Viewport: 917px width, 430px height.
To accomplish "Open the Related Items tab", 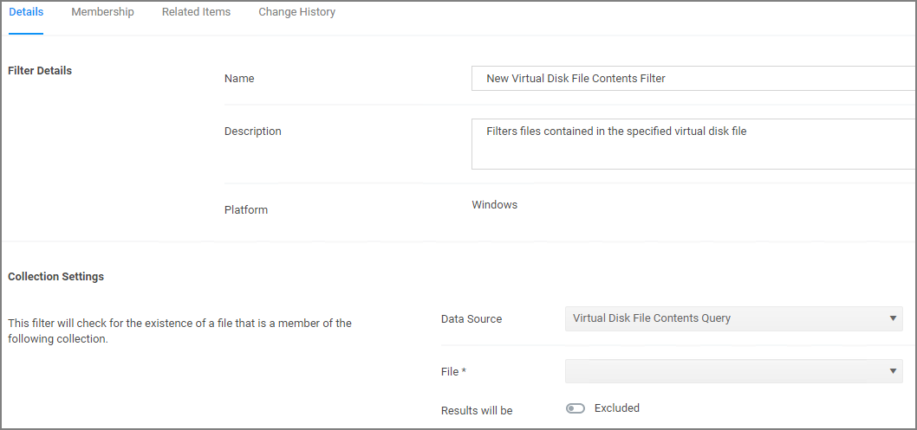I will point(196,12).
